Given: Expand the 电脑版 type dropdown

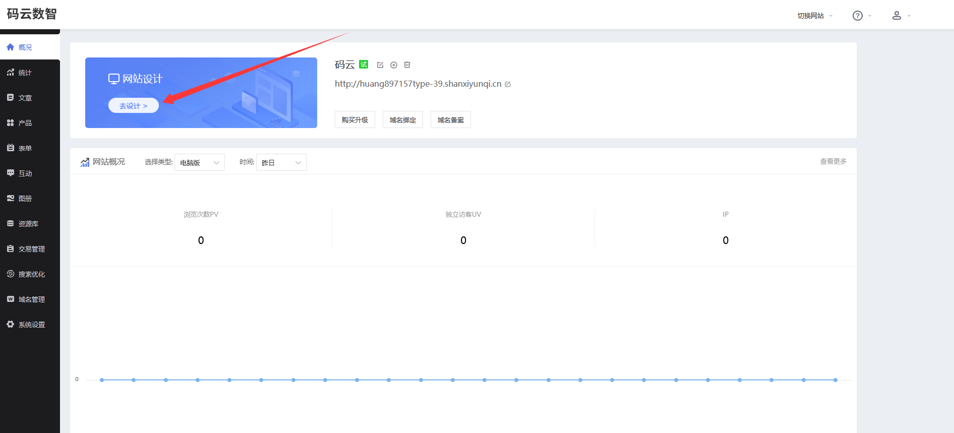Looking at the screenshot, I should click(200, 162).
